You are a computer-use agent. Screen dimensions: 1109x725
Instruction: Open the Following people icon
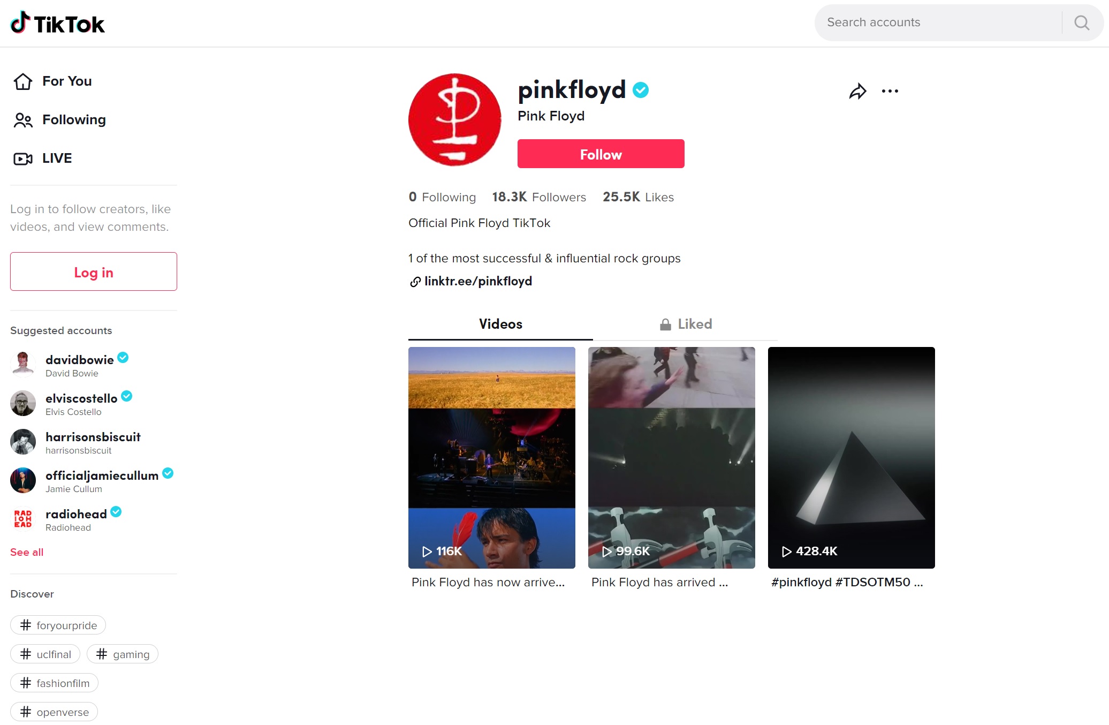click(23, 120)
